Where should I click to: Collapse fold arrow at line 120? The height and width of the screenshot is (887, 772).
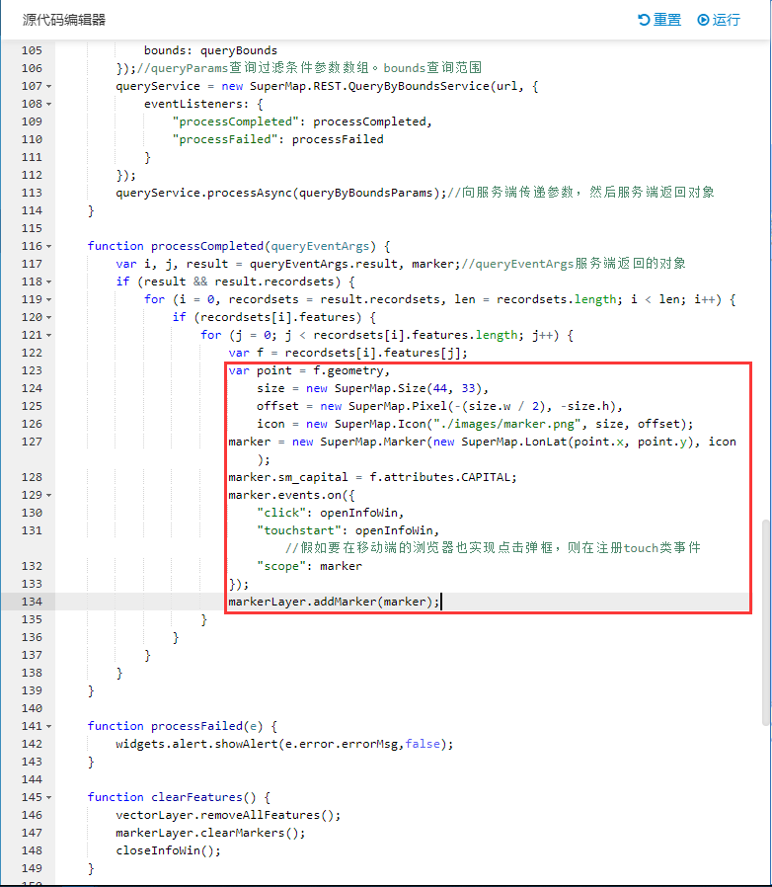click(48, 317)
